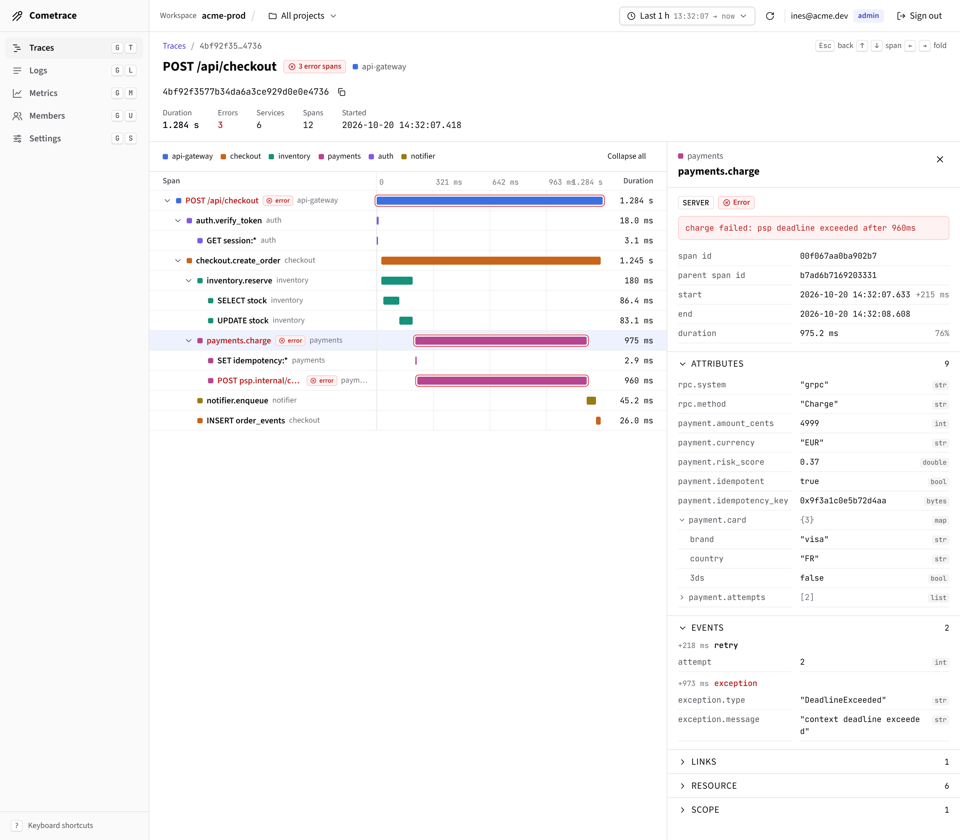The height and width of the screenshot is (840, 960).
Task: Click the Esc back key hint
Action: pyautogui.click(x=825, y=46)
